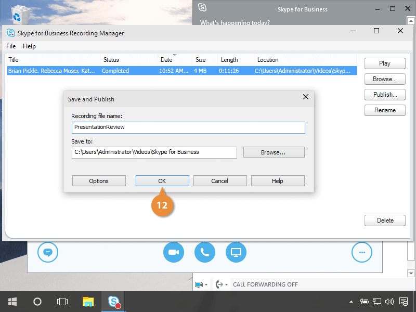
Task: Open the File menu
Action: coord(11,46)
